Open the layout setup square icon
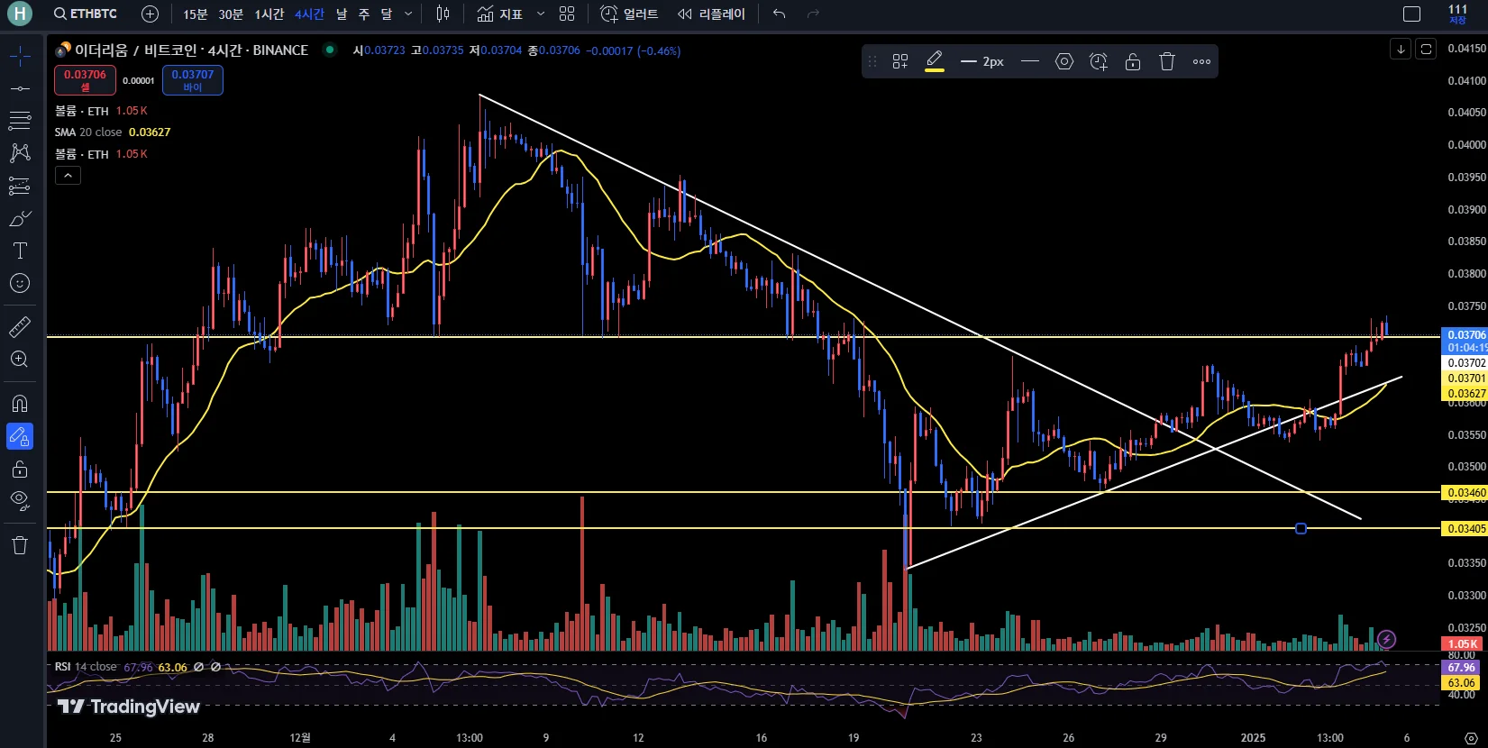Screen dimensions: 1488x748 coord(1412,14)
